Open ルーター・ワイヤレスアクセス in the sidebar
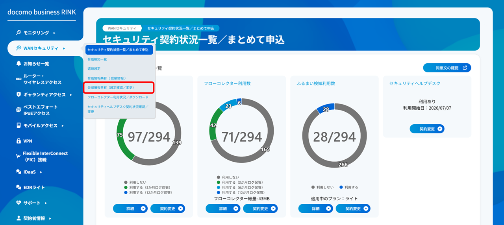The height and width of the screenshot is (225, 504). pos(43,79)
